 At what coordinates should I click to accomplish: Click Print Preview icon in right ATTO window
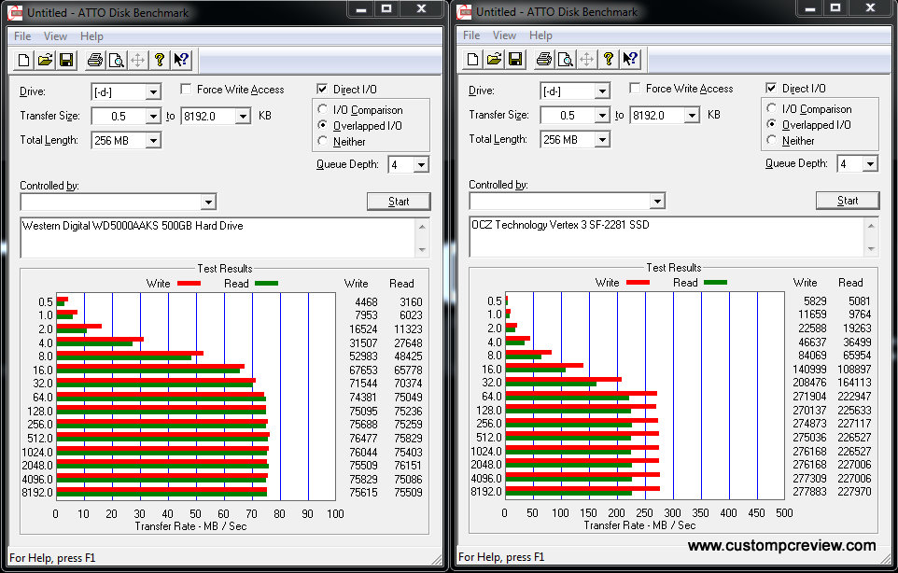(566, 59)
